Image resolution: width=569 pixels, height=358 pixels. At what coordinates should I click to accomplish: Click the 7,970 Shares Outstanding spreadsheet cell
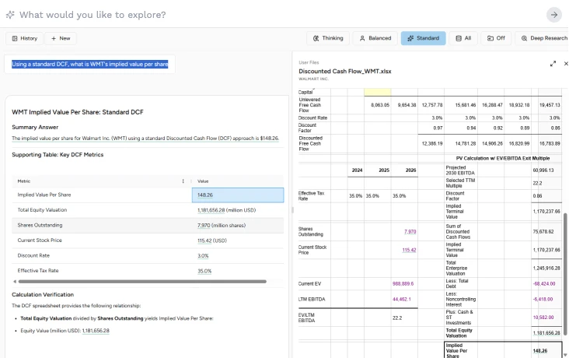(x=410, y=231)
